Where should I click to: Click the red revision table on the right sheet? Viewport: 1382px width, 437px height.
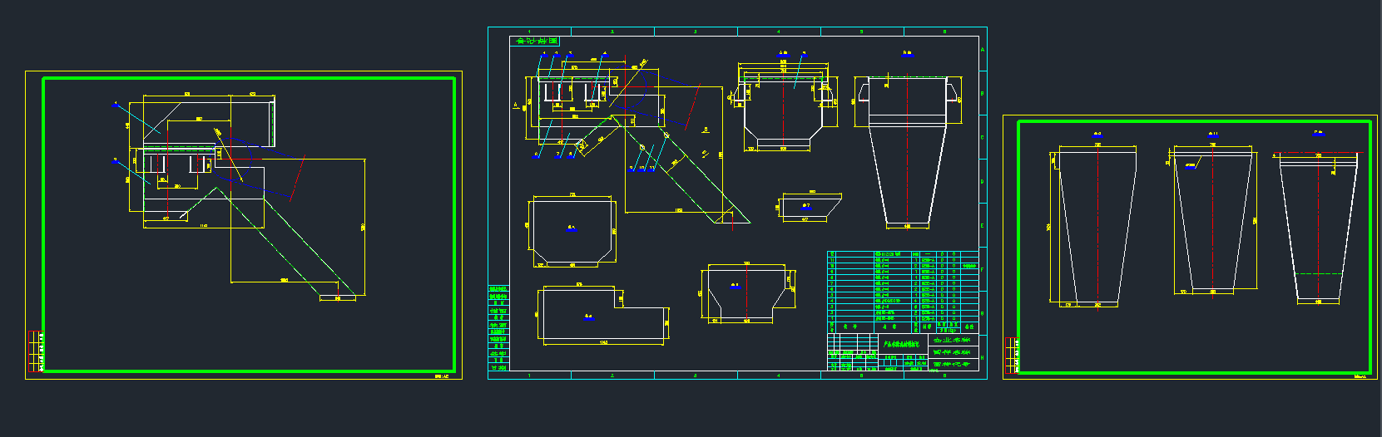click(x=1011, y=356)
